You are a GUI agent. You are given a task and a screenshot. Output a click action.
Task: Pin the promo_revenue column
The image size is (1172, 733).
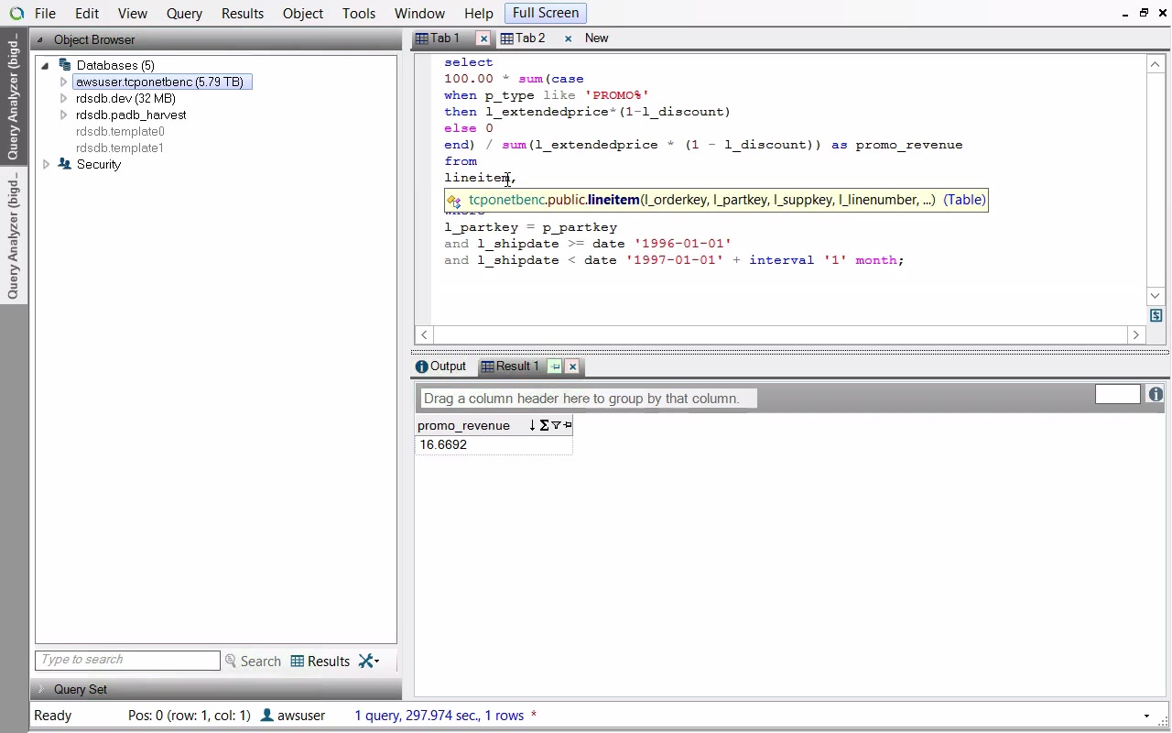(x=568, y=425)
